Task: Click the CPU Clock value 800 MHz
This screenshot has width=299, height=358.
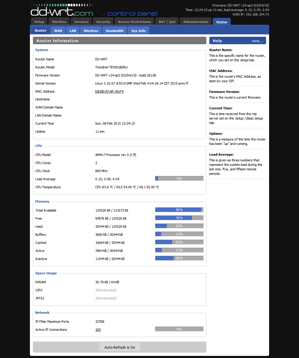Action: point(101,171)
